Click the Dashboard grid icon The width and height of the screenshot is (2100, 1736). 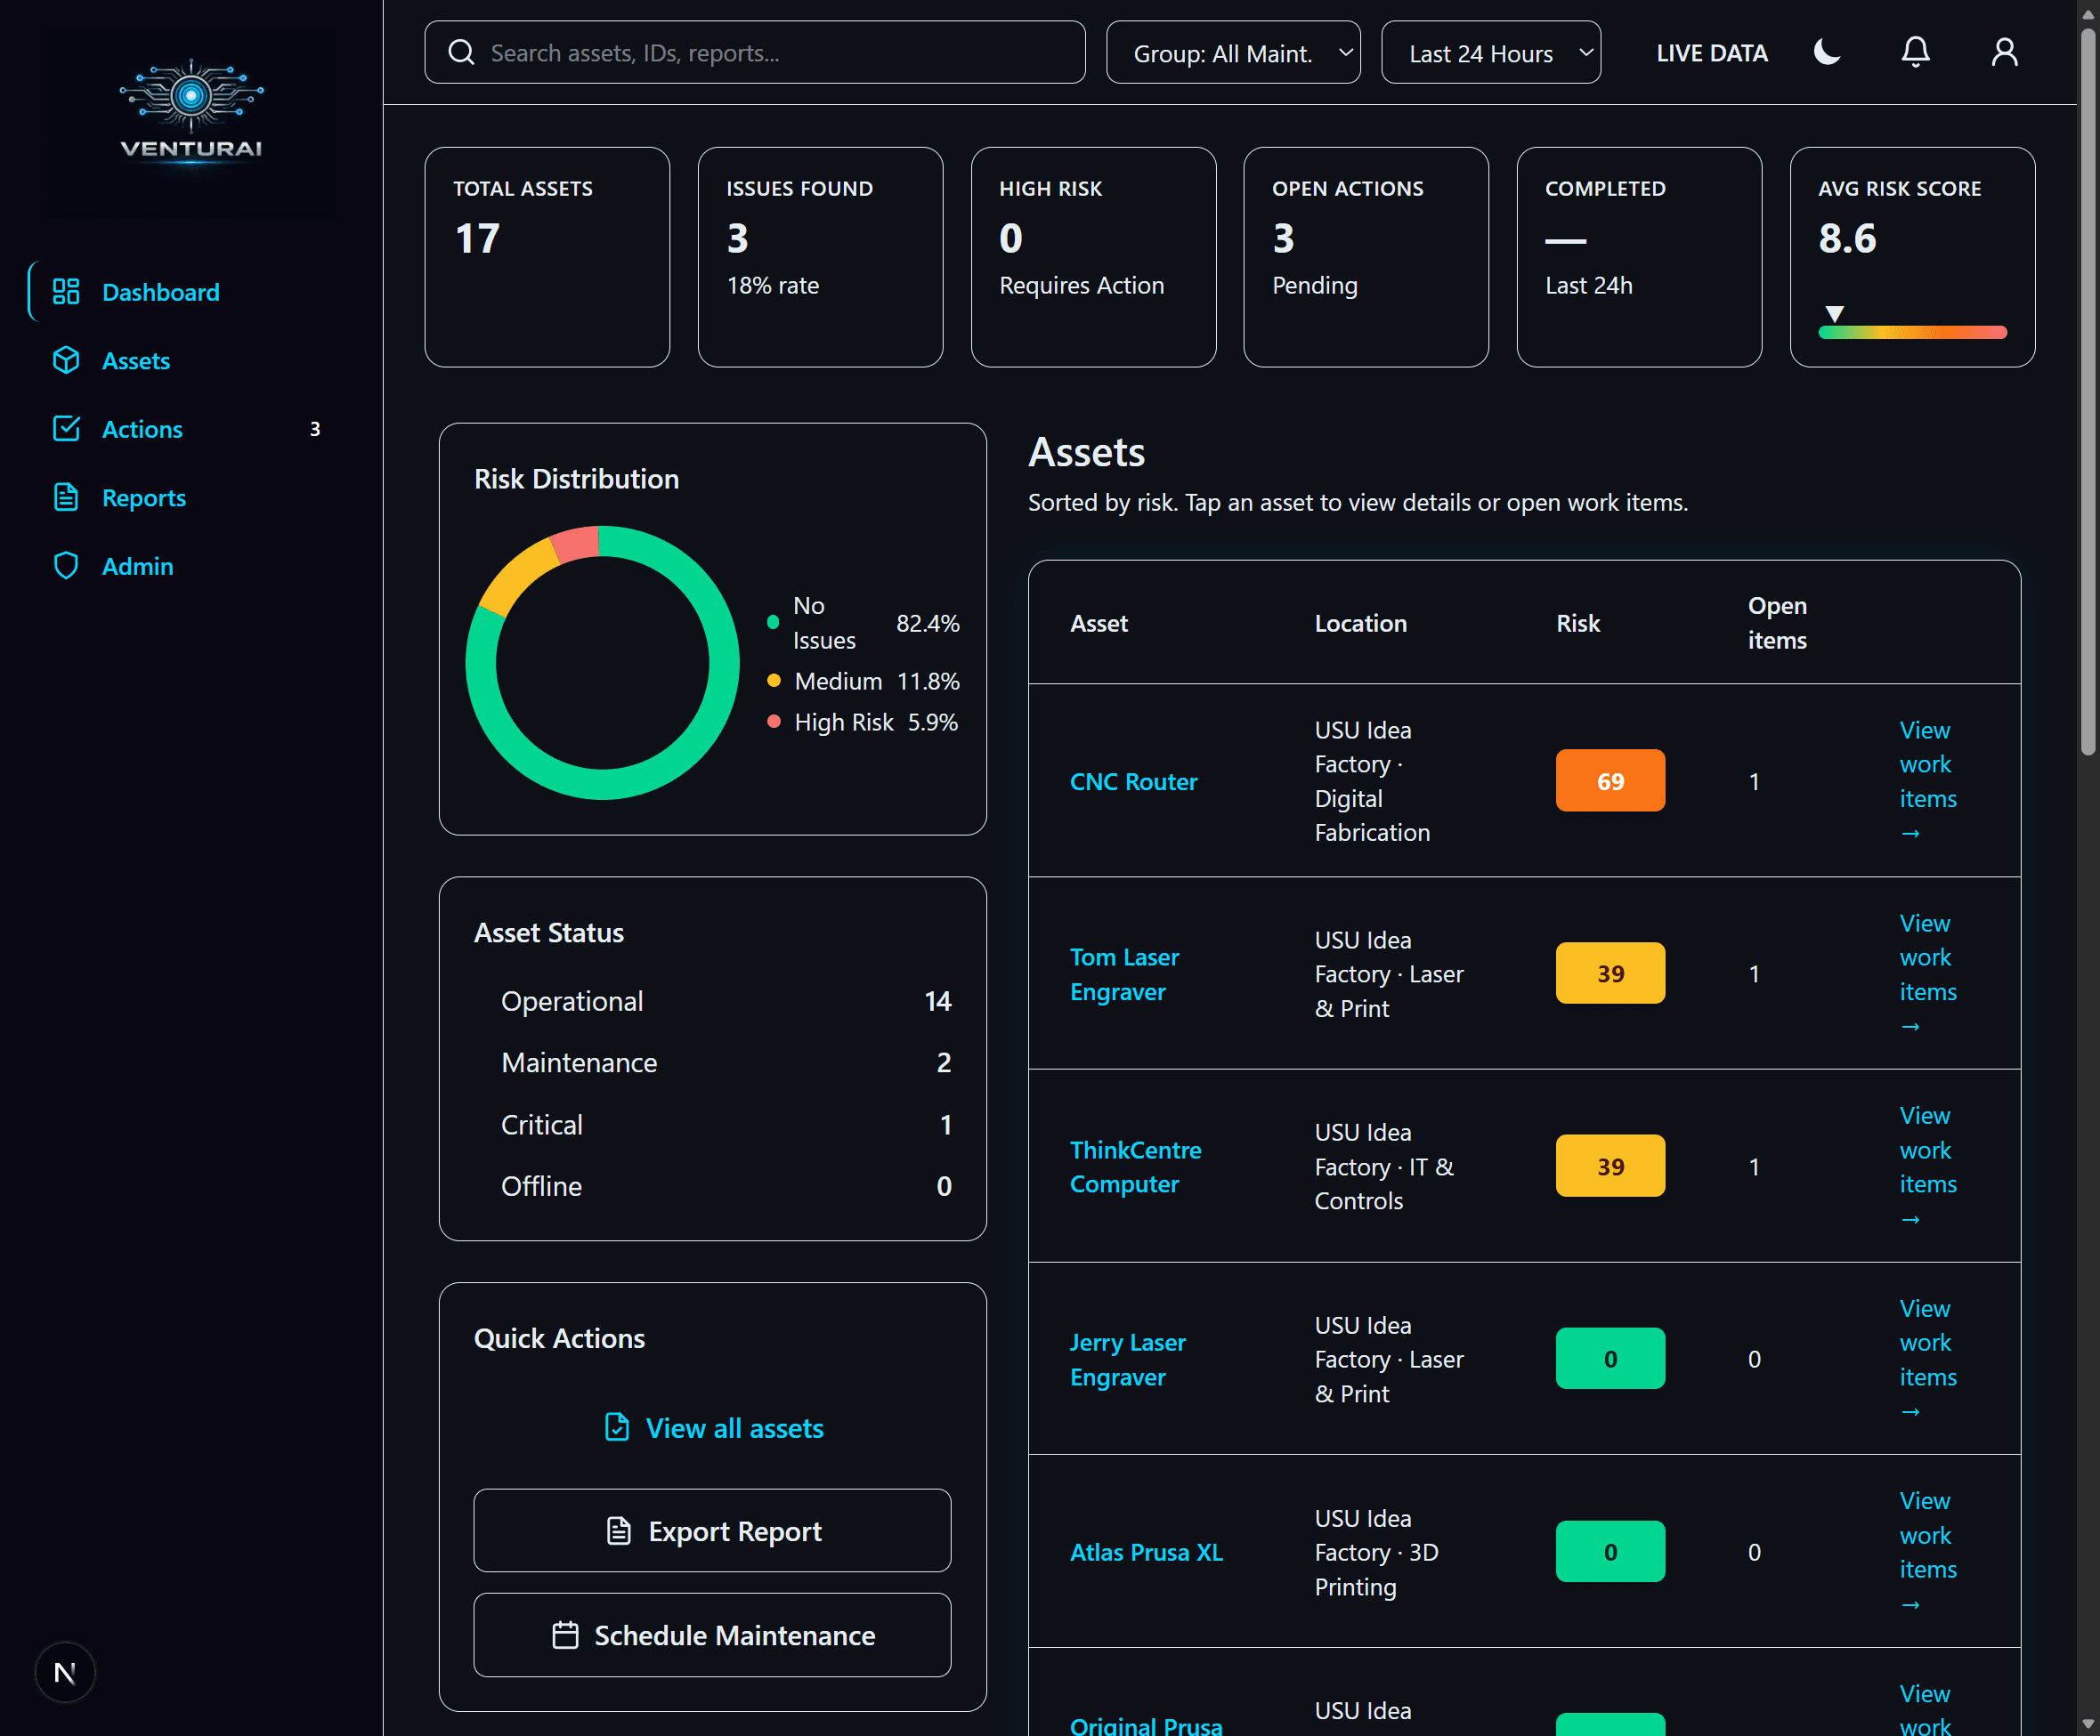click(x=66, y=291)
